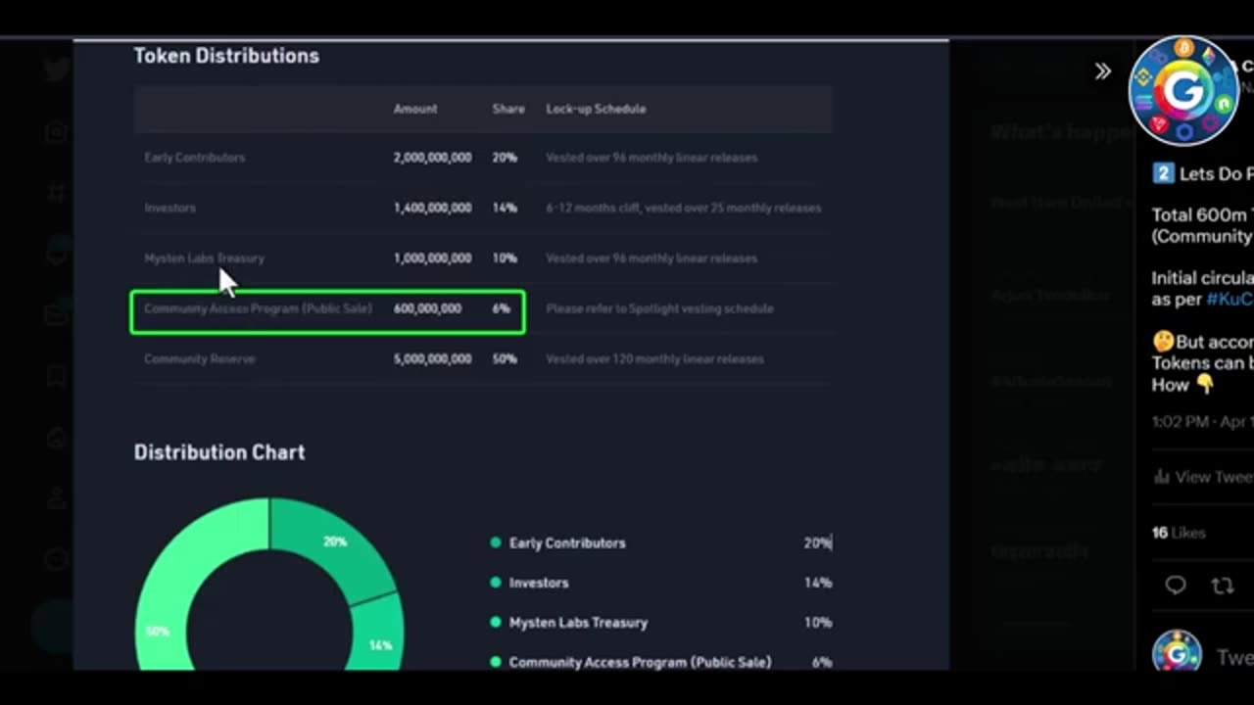Click 'Vested over 96 monthly' in Mysten Labs row
Viewport: 1254px width, 705px height.
pos(651,258)
